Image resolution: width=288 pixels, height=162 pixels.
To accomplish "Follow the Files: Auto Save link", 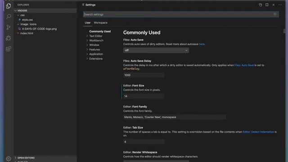I will 244,65.
